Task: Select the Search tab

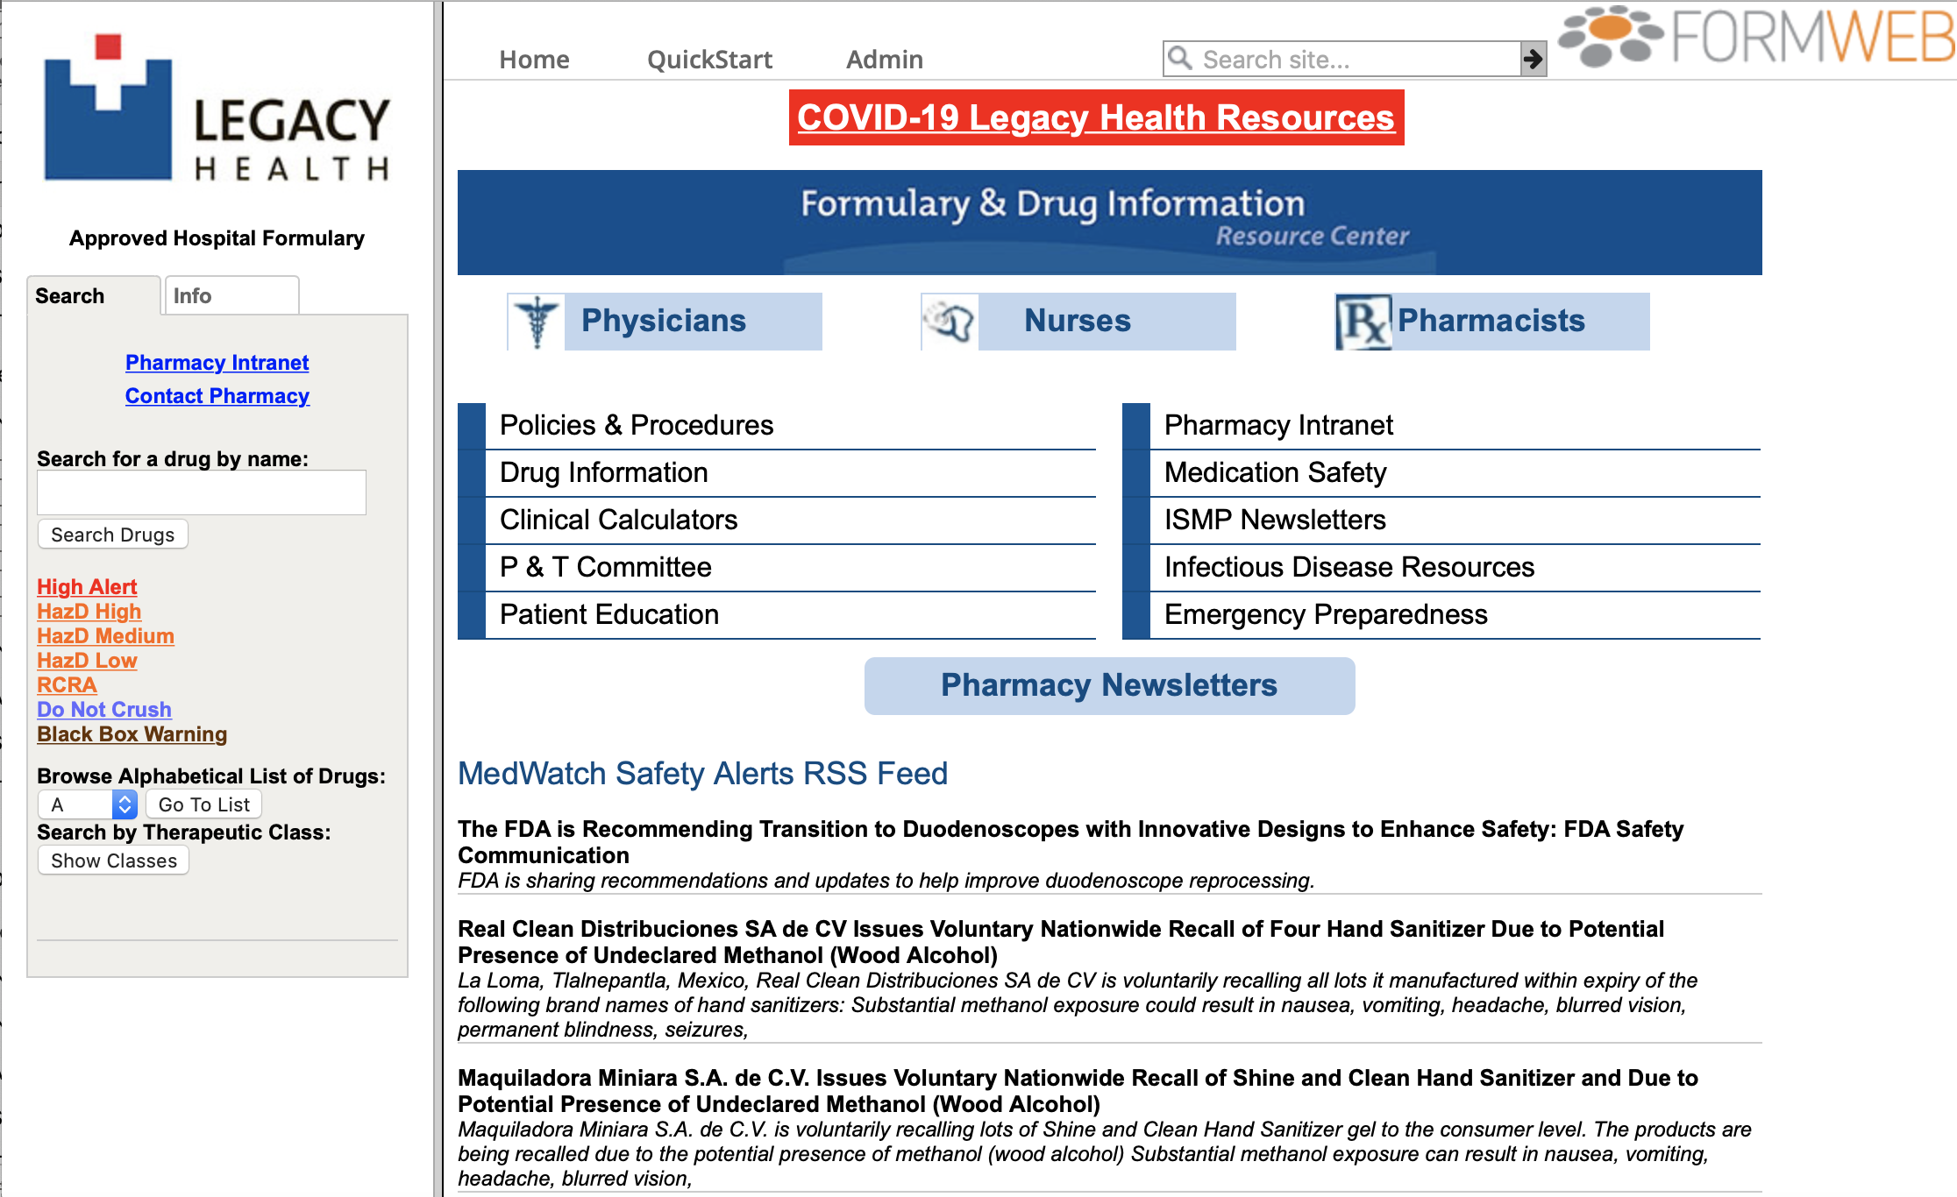Action: (x=94, y=295)
